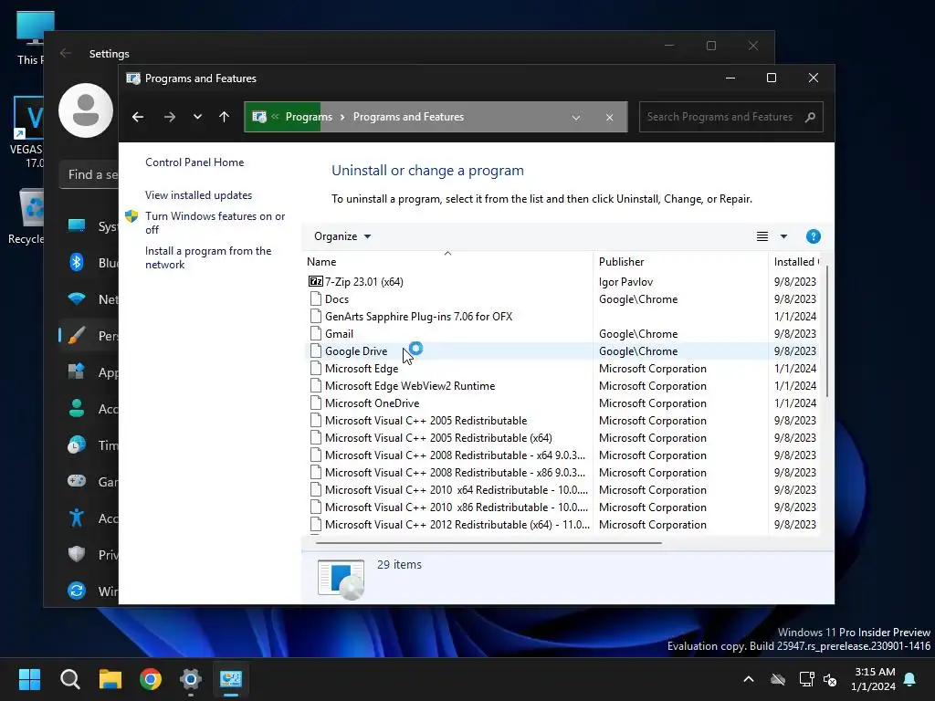Image resolution: width=935 pixels, height=701 pixels.
Task: Select the Docs program row
Action: 563,299
